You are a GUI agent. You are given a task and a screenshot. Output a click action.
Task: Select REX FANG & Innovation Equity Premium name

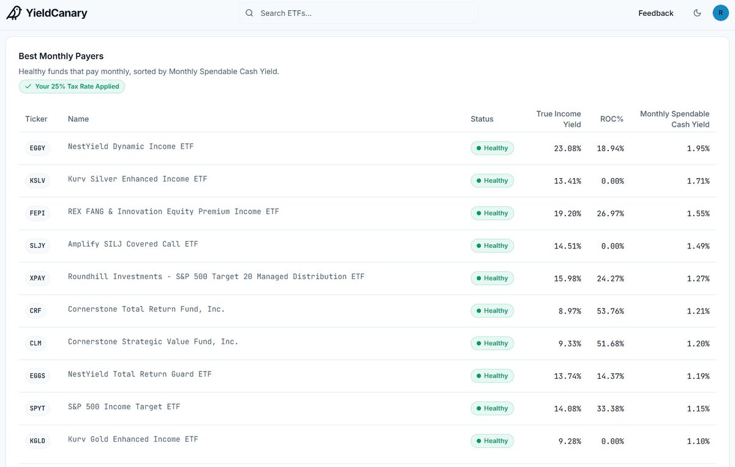tap(173, 212)
